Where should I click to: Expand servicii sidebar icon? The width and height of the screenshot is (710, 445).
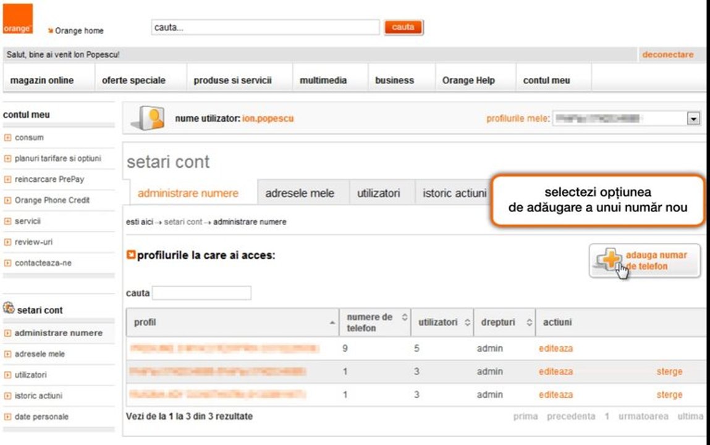pyautogui.click(x=7, y=221)
